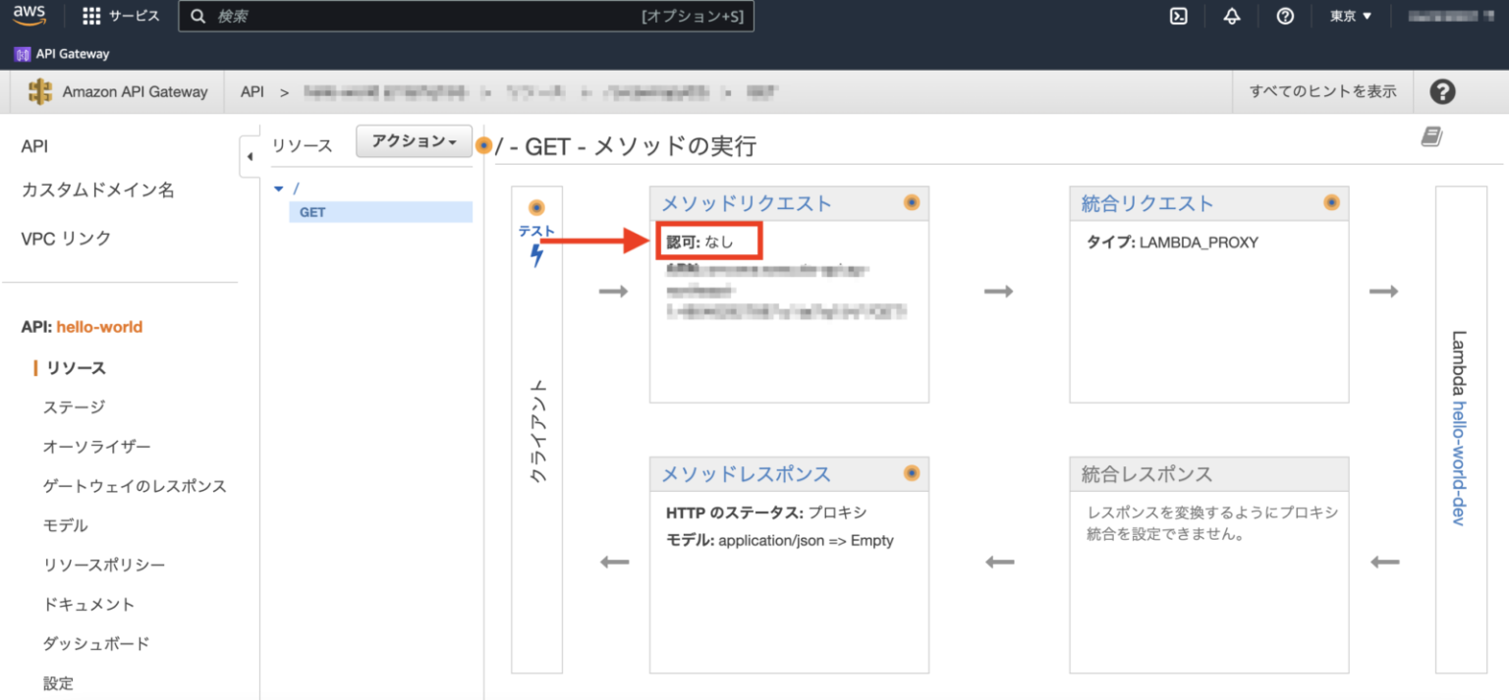The height and width of the screenshot is (700, 1509).
Task: Open the アクション dropdown
Action: (x=413, y=140)
